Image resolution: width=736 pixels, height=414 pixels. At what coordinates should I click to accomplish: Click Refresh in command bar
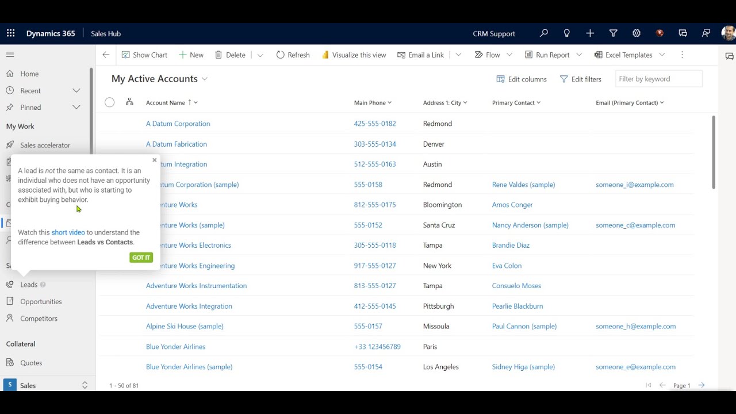(293, 55)
